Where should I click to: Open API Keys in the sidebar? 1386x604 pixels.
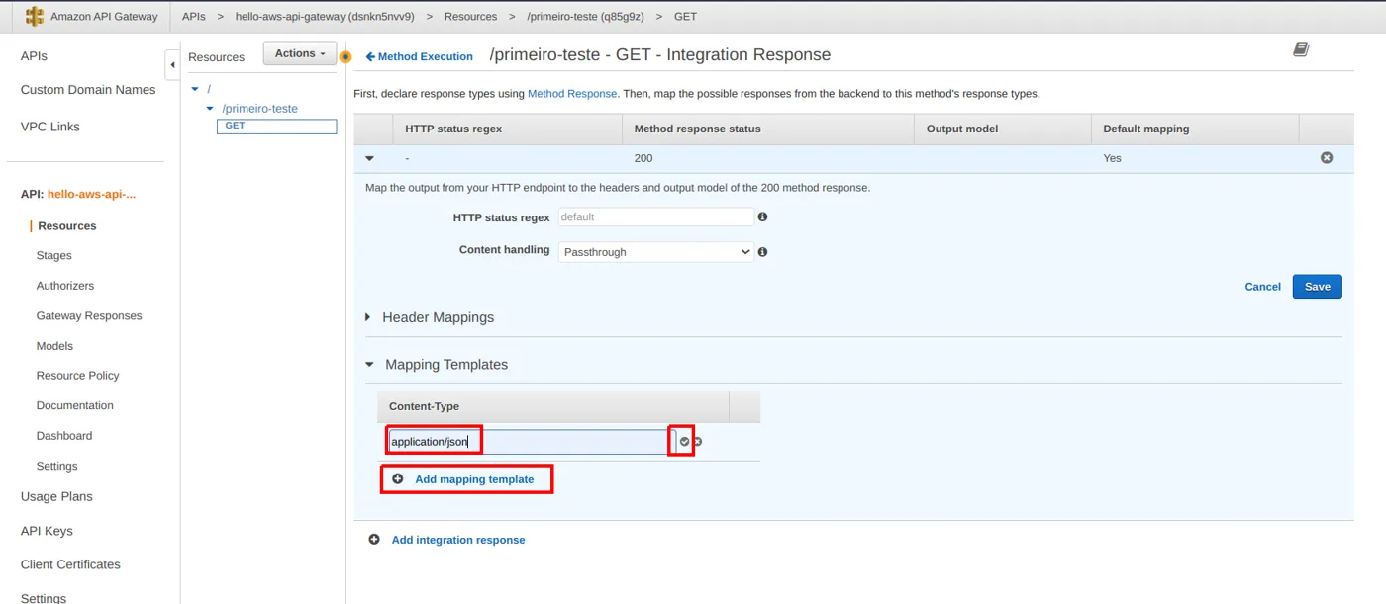(47, 531)
